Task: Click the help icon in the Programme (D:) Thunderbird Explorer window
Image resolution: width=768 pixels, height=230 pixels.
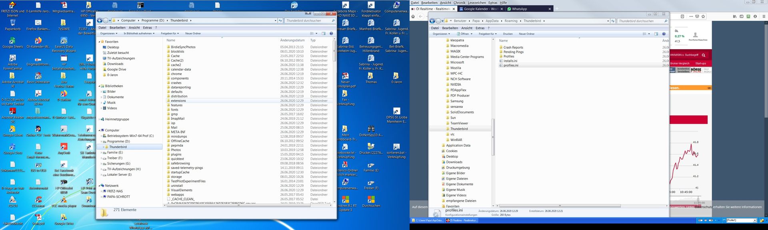Action: pyautogui.click(x=331, y=34)
